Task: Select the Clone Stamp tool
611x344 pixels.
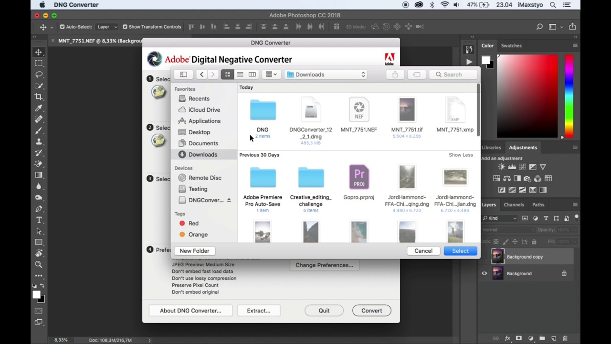Action: 39,141
